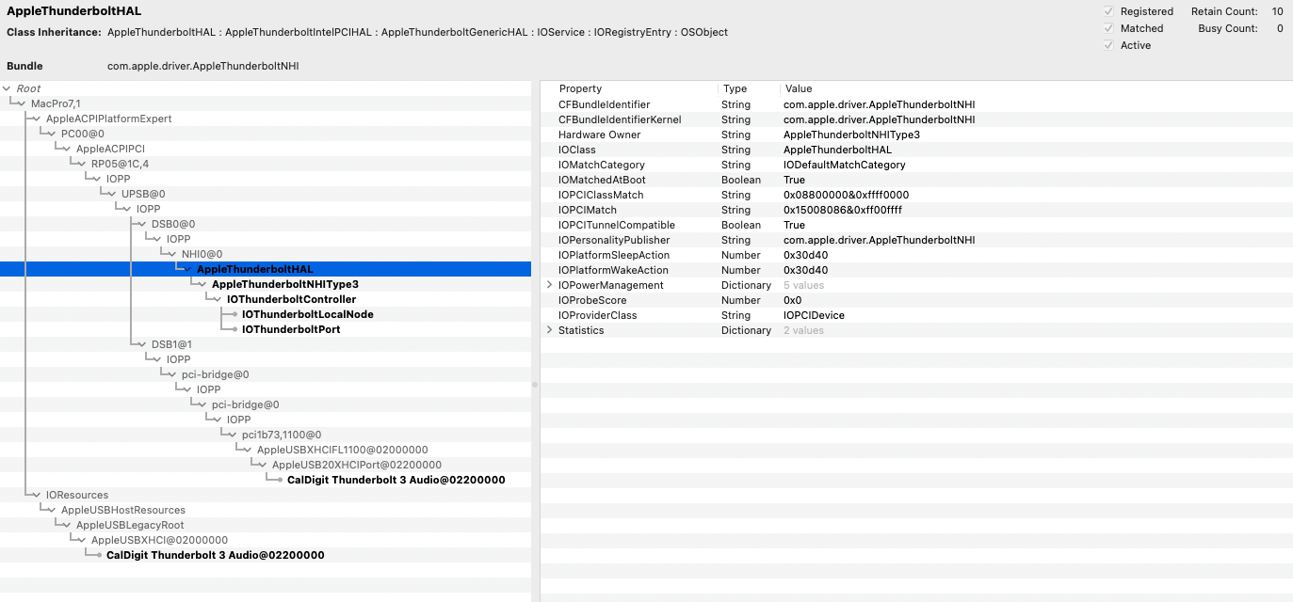
Task: Click the Value column header
Action: 798,88
